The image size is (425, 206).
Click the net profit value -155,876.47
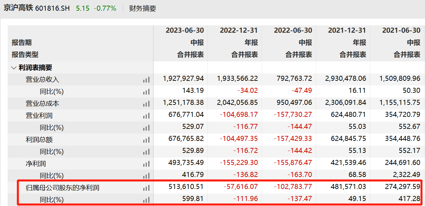[x=293, y=163]
